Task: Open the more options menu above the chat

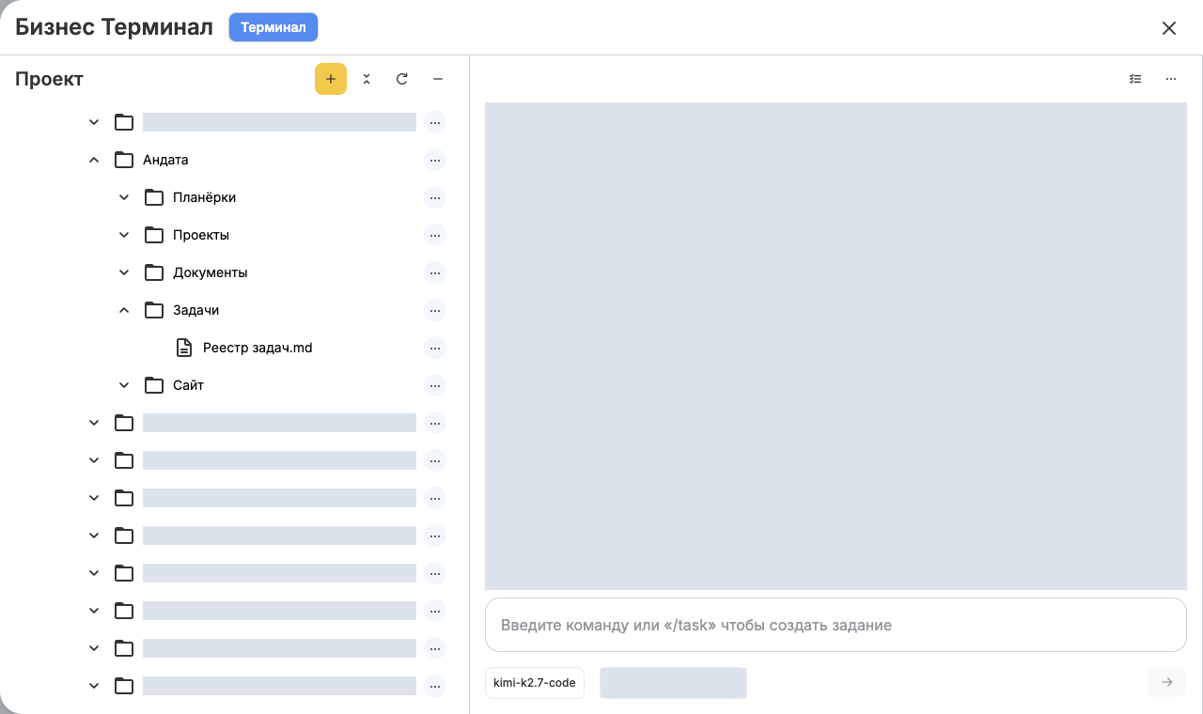Action: coord(1171,79)
